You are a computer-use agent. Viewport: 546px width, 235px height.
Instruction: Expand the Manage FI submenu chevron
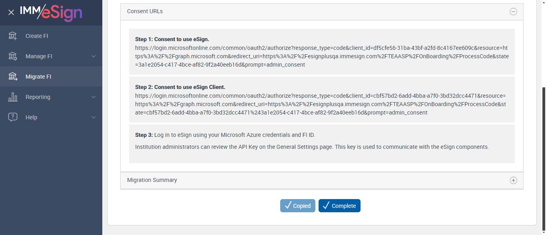[x=94, y=56]
